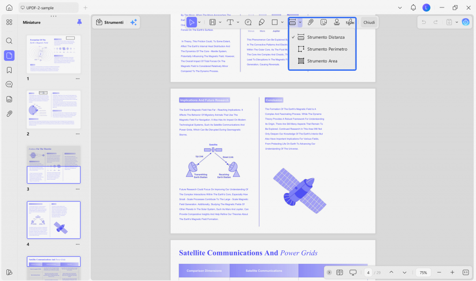The image size is (476, 281).
Task: Open the thumbnails grid sidebar icon
Action: pyautogui.click(x=9, y=22)
